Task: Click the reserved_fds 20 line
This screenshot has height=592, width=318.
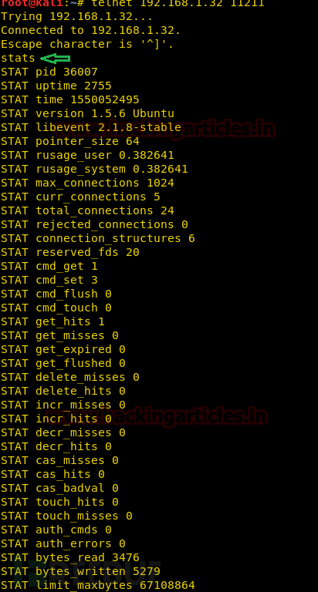Action: 70,252
